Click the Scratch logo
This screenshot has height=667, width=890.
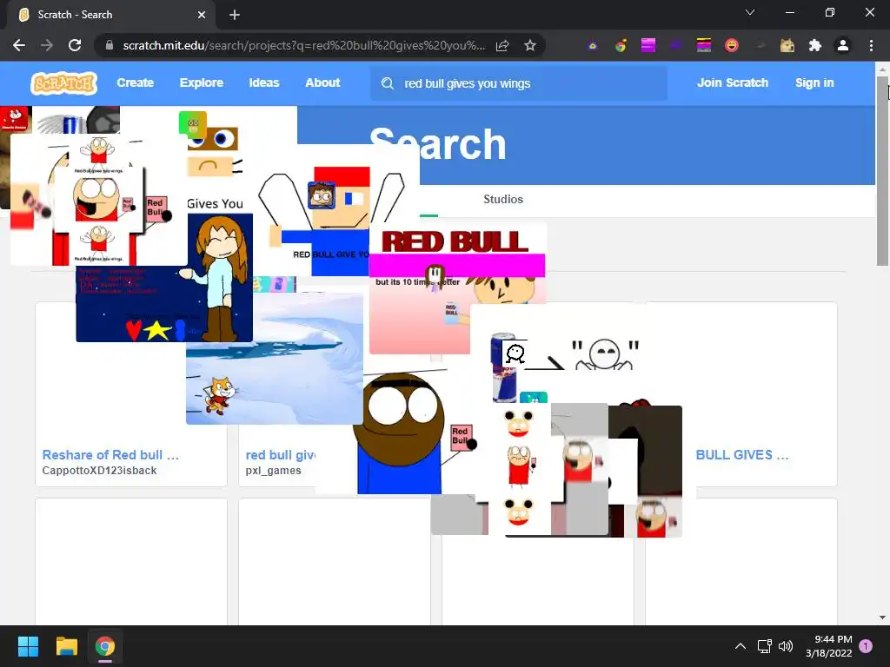63,83
